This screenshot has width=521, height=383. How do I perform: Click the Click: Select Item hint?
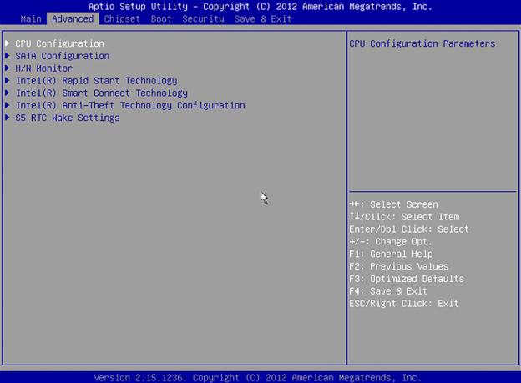(404, 217)
